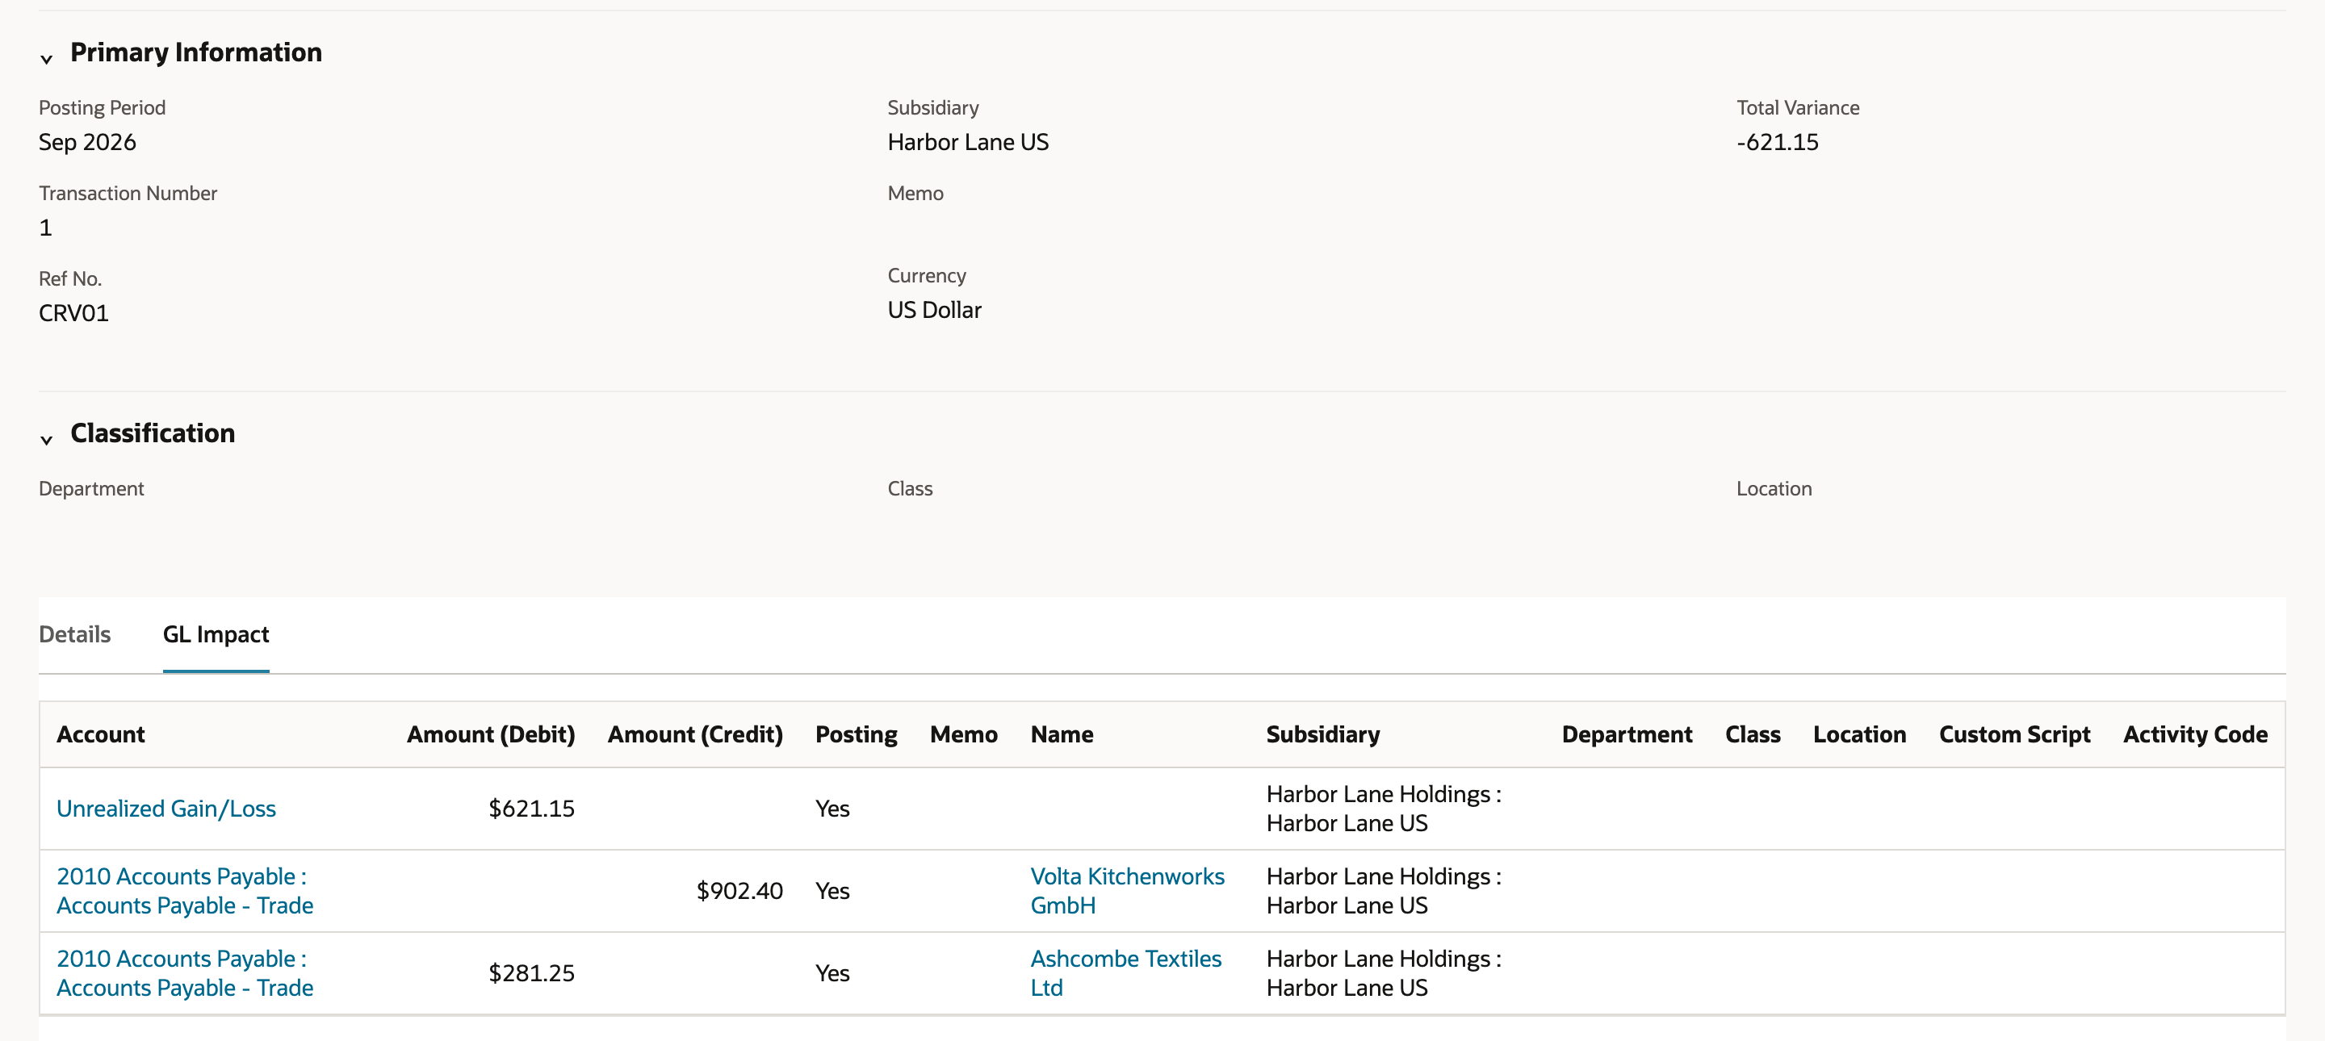Click the Name column header
2325x1041 pixels.
[1062, 734]
